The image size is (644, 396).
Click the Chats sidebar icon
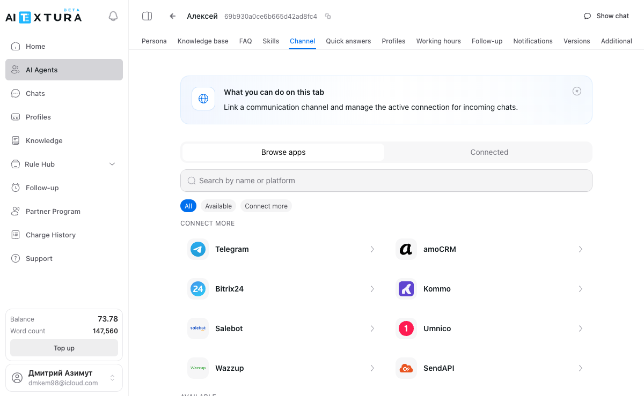click(16, 93)
